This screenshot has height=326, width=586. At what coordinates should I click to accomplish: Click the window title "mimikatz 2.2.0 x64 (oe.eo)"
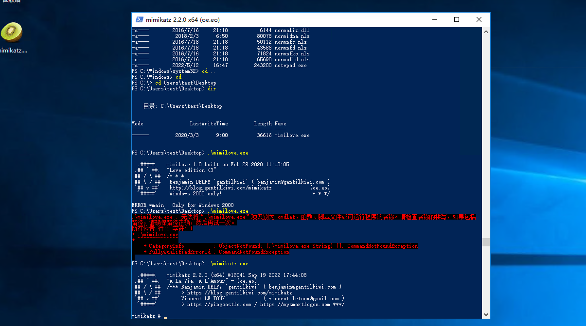183,20
